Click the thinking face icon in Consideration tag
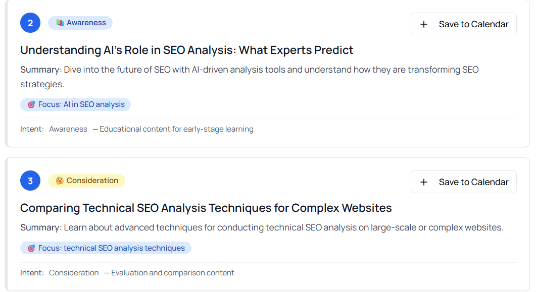Image resolution: width=536 pixels, height=292 pixels. pos(60,181)
